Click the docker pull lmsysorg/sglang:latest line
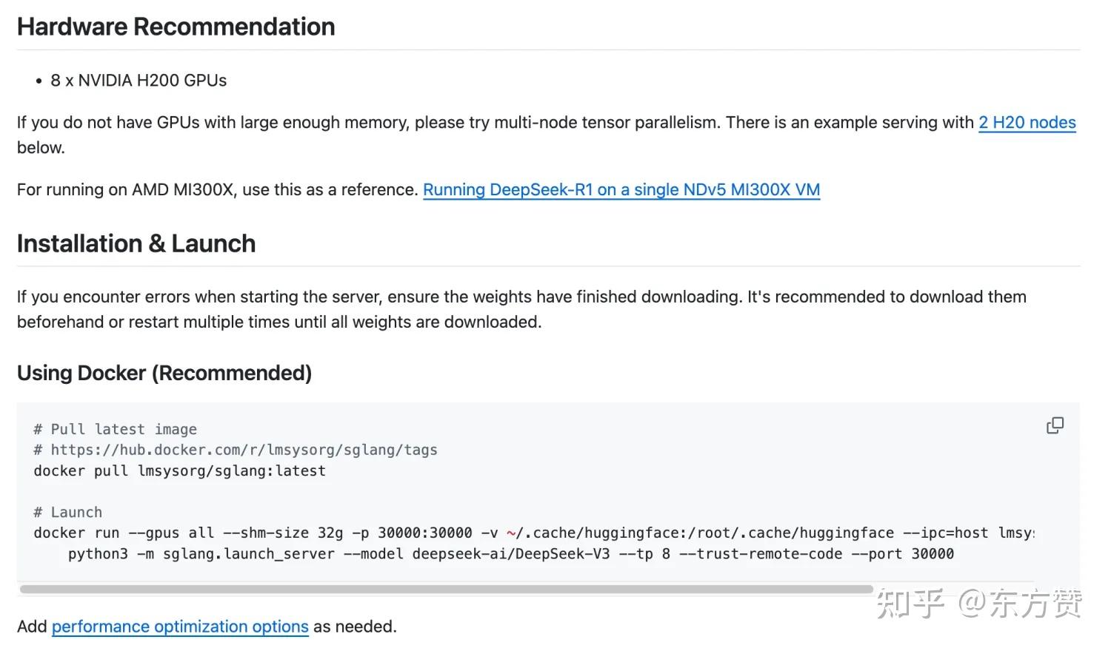1111x648 pixels. (179, 471)
